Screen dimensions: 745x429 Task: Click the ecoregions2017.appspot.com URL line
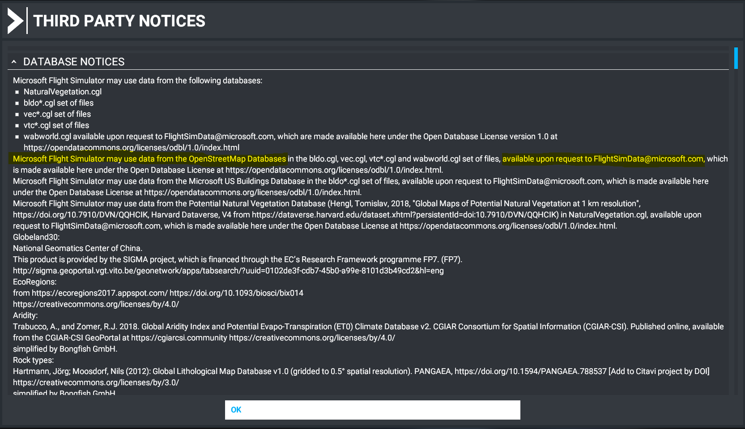click(158, 293)
